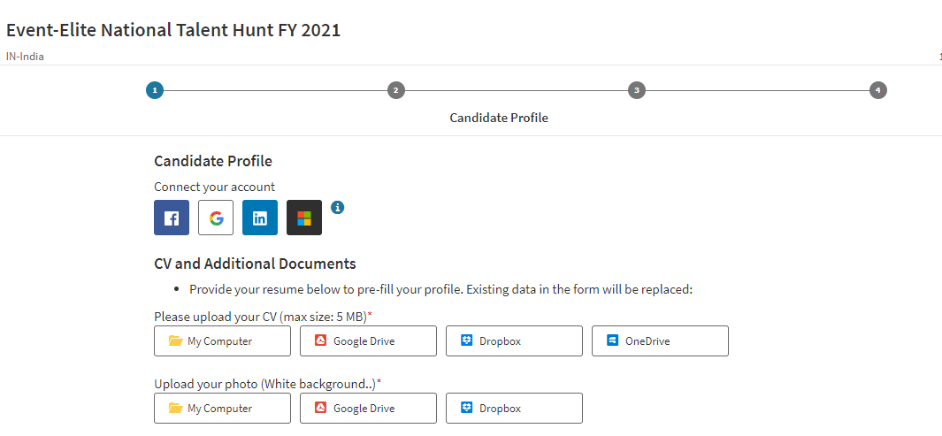942x436 pixels.
Task: Upload photo from Google Drive
Action: tap(368, 409)
